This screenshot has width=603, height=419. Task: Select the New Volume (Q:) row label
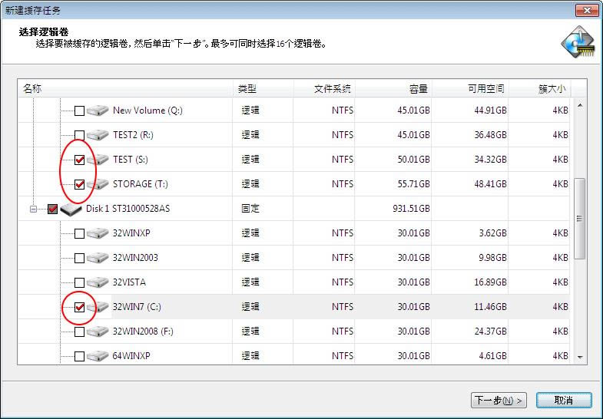[147, 111]
